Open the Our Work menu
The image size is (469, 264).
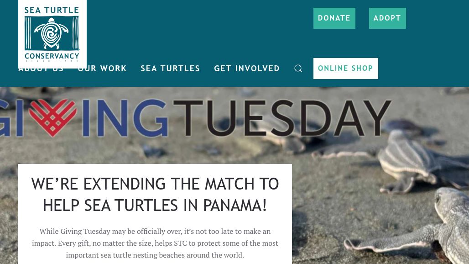coord(102,69)
